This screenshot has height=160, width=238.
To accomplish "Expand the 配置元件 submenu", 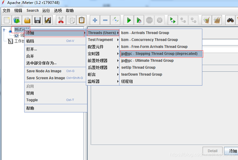I will (x=103, y=47).
